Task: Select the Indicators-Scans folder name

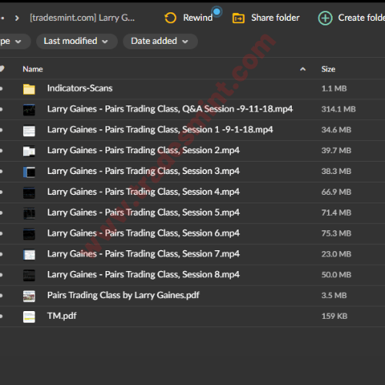Action: pos(80,89)
